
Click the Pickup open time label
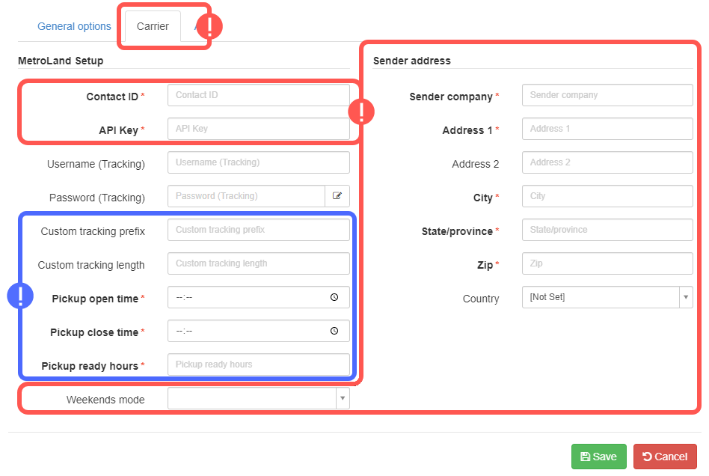point(95,299)
